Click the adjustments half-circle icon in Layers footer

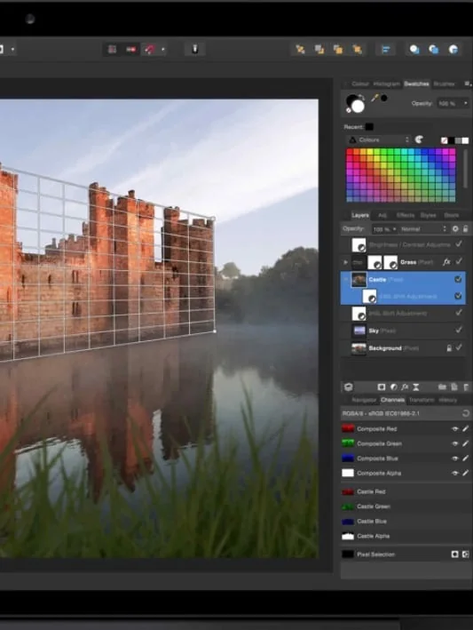[393, 387]
